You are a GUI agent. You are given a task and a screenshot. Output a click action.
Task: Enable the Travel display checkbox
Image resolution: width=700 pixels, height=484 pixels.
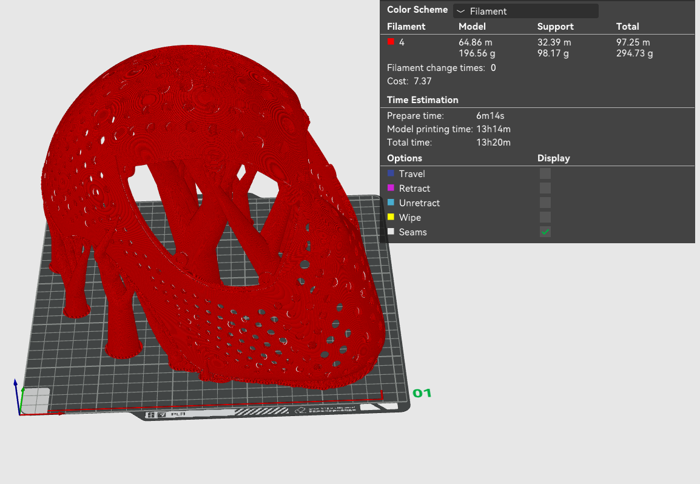(x=545, y=173)
